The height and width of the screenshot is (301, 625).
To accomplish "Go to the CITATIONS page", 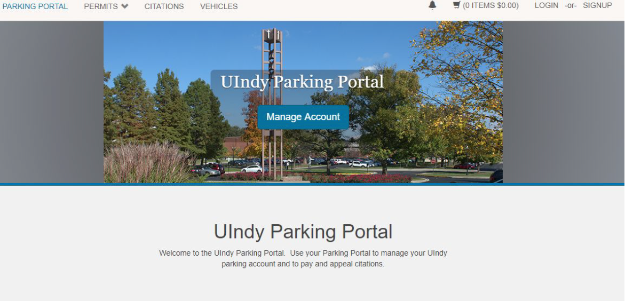I will (x=164, y=6).
